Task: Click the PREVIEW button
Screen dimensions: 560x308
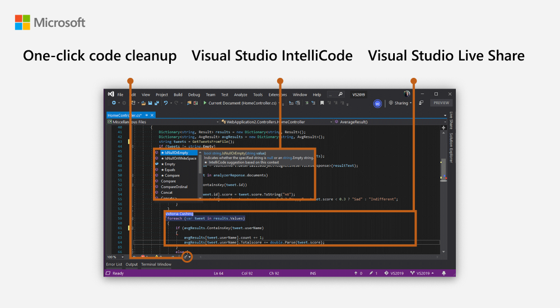Action: (x=441, y=103)
